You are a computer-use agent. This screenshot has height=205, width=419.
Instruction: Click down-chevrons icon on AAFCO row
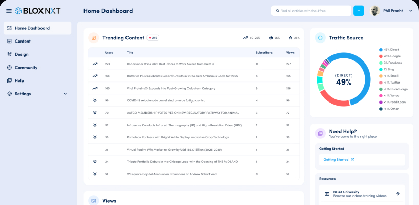coord(95,113)
